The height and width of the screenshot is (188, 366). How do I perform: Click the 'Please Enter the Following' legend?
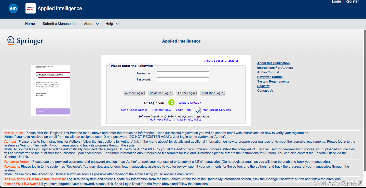pos(132,66)
